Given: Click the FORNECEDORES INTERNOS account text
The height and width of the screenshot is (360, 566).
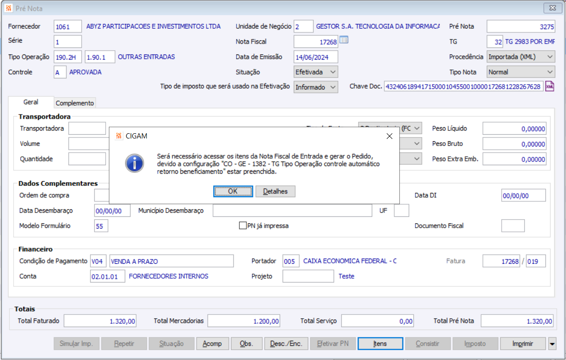Looking at the screenshot, I should (168, 276).
